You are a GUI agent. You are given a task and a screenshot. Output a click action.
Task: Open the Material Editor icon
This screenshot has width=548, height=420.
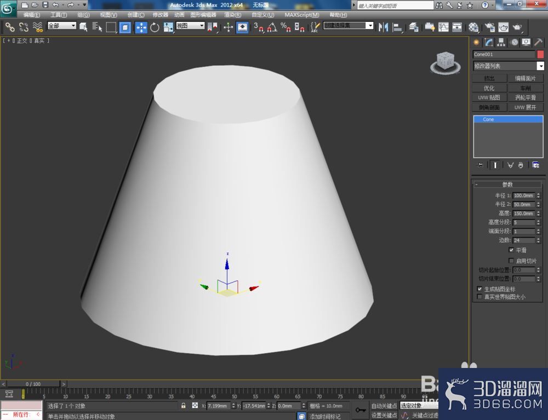tap(473, 27)
